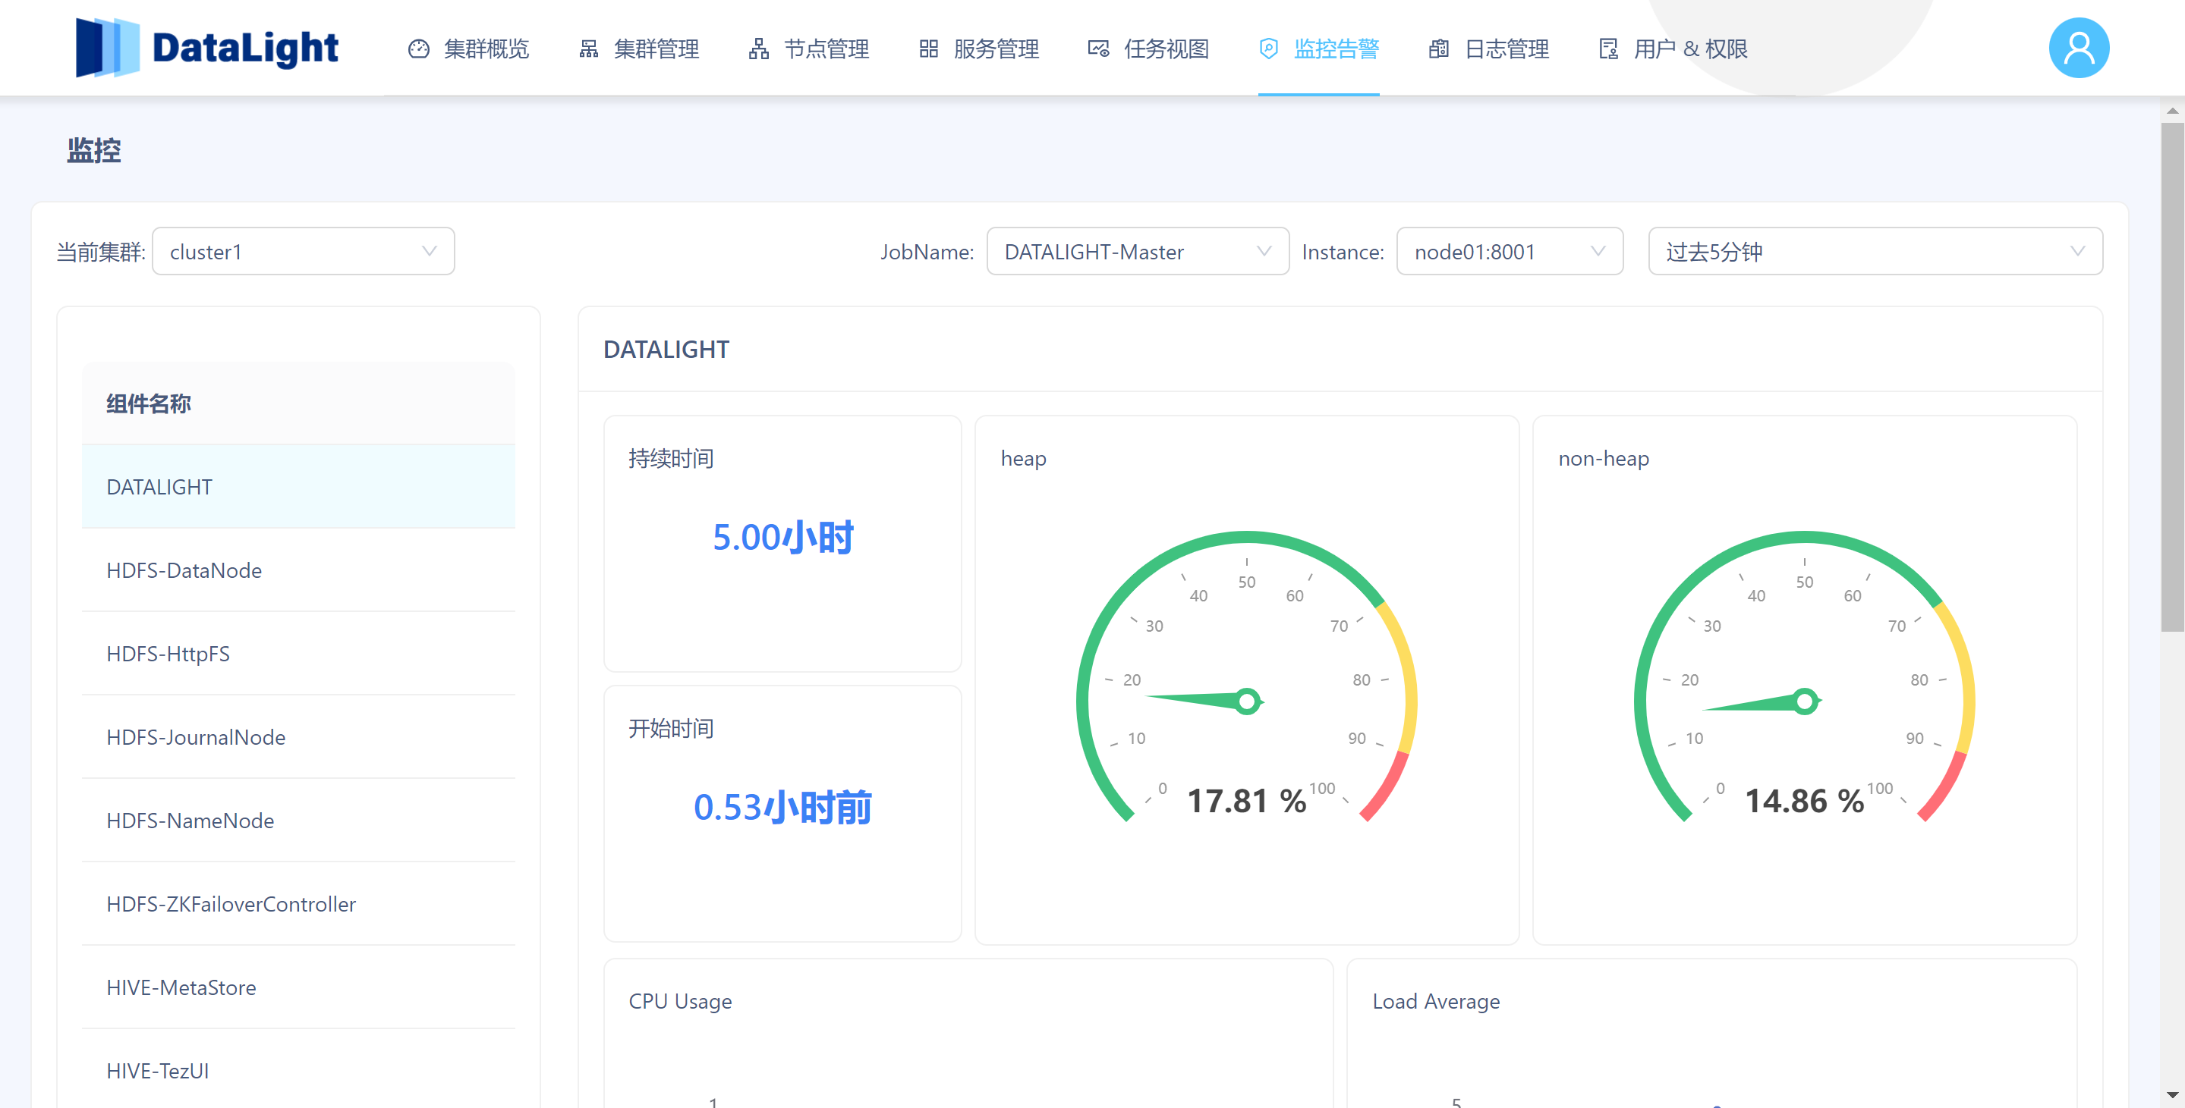Click the 0.53小时前 start time value
This screenshot has width=2185, height=1108.
point(783,806)
